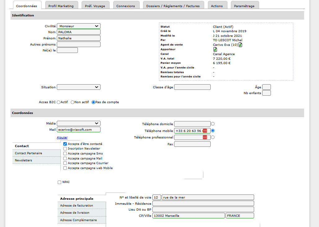
Task: Enable Accepte campagne Courrier
Action: pyautogui.click(x=65, y=163)
